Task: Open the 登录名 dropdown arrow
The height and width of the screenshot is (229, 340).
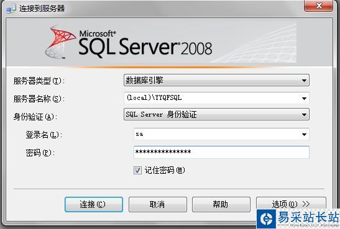Action: click(304, 135)
